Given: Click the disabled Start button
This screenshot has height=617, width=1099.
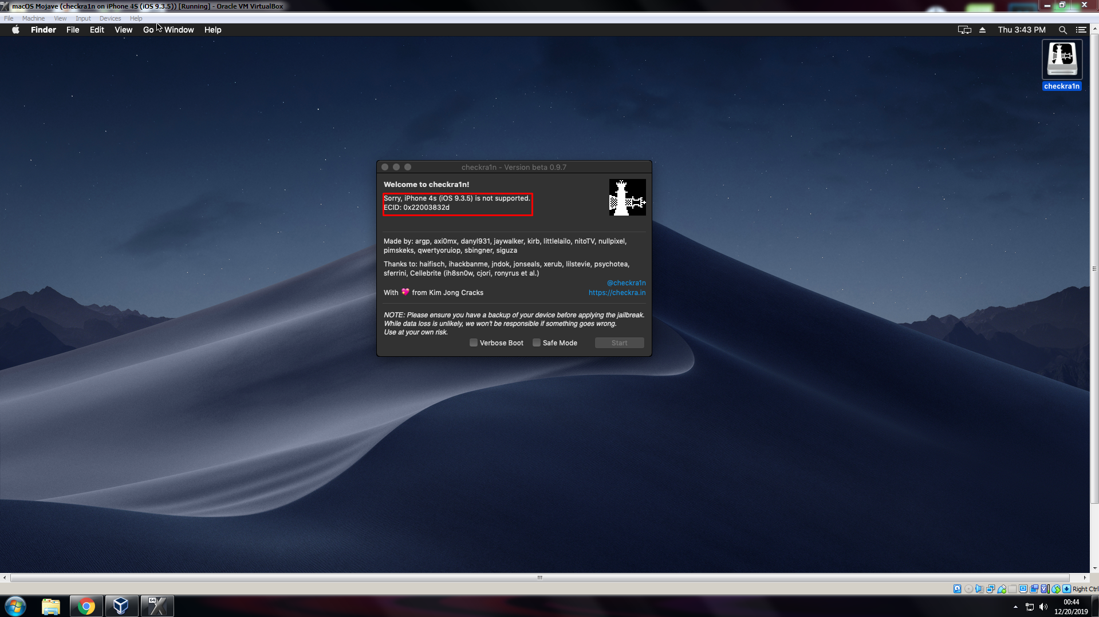Looking at the screenshot, I should [x=619, y=343].
